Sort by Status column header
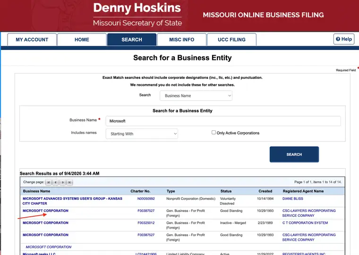The height and width of the screenshot is (255, 359). click(226, 191)
